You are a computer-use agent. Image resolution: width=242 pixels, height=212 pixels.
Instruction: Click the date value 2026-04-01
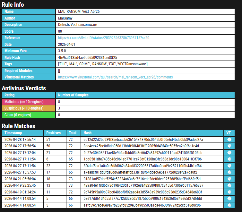tap(66, 44)
